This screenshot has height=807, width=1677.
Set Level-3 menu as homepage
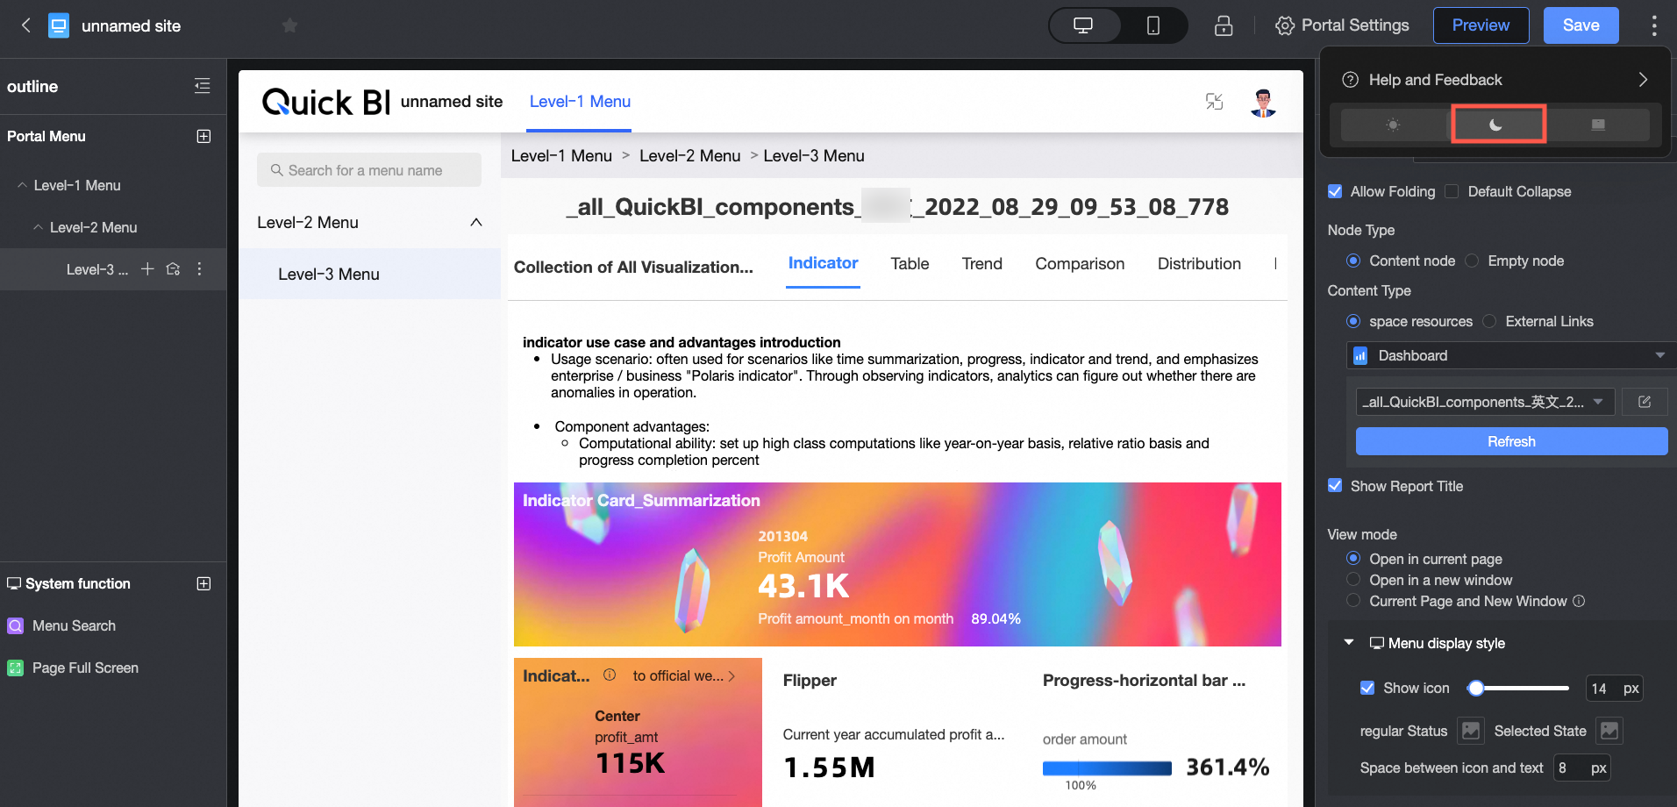(x=173, y=269)
